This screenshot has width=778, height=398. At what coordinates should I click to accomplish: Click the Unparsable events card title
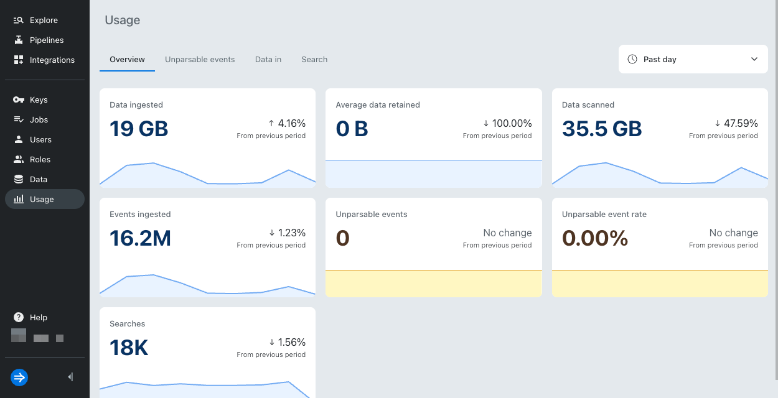(x=372, y=215)
